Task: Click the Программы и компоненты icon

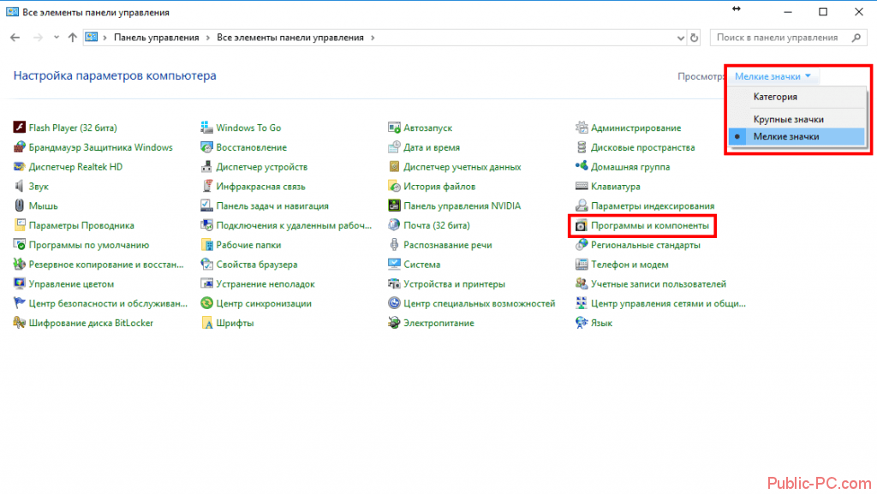Action: tap(582, 226)
